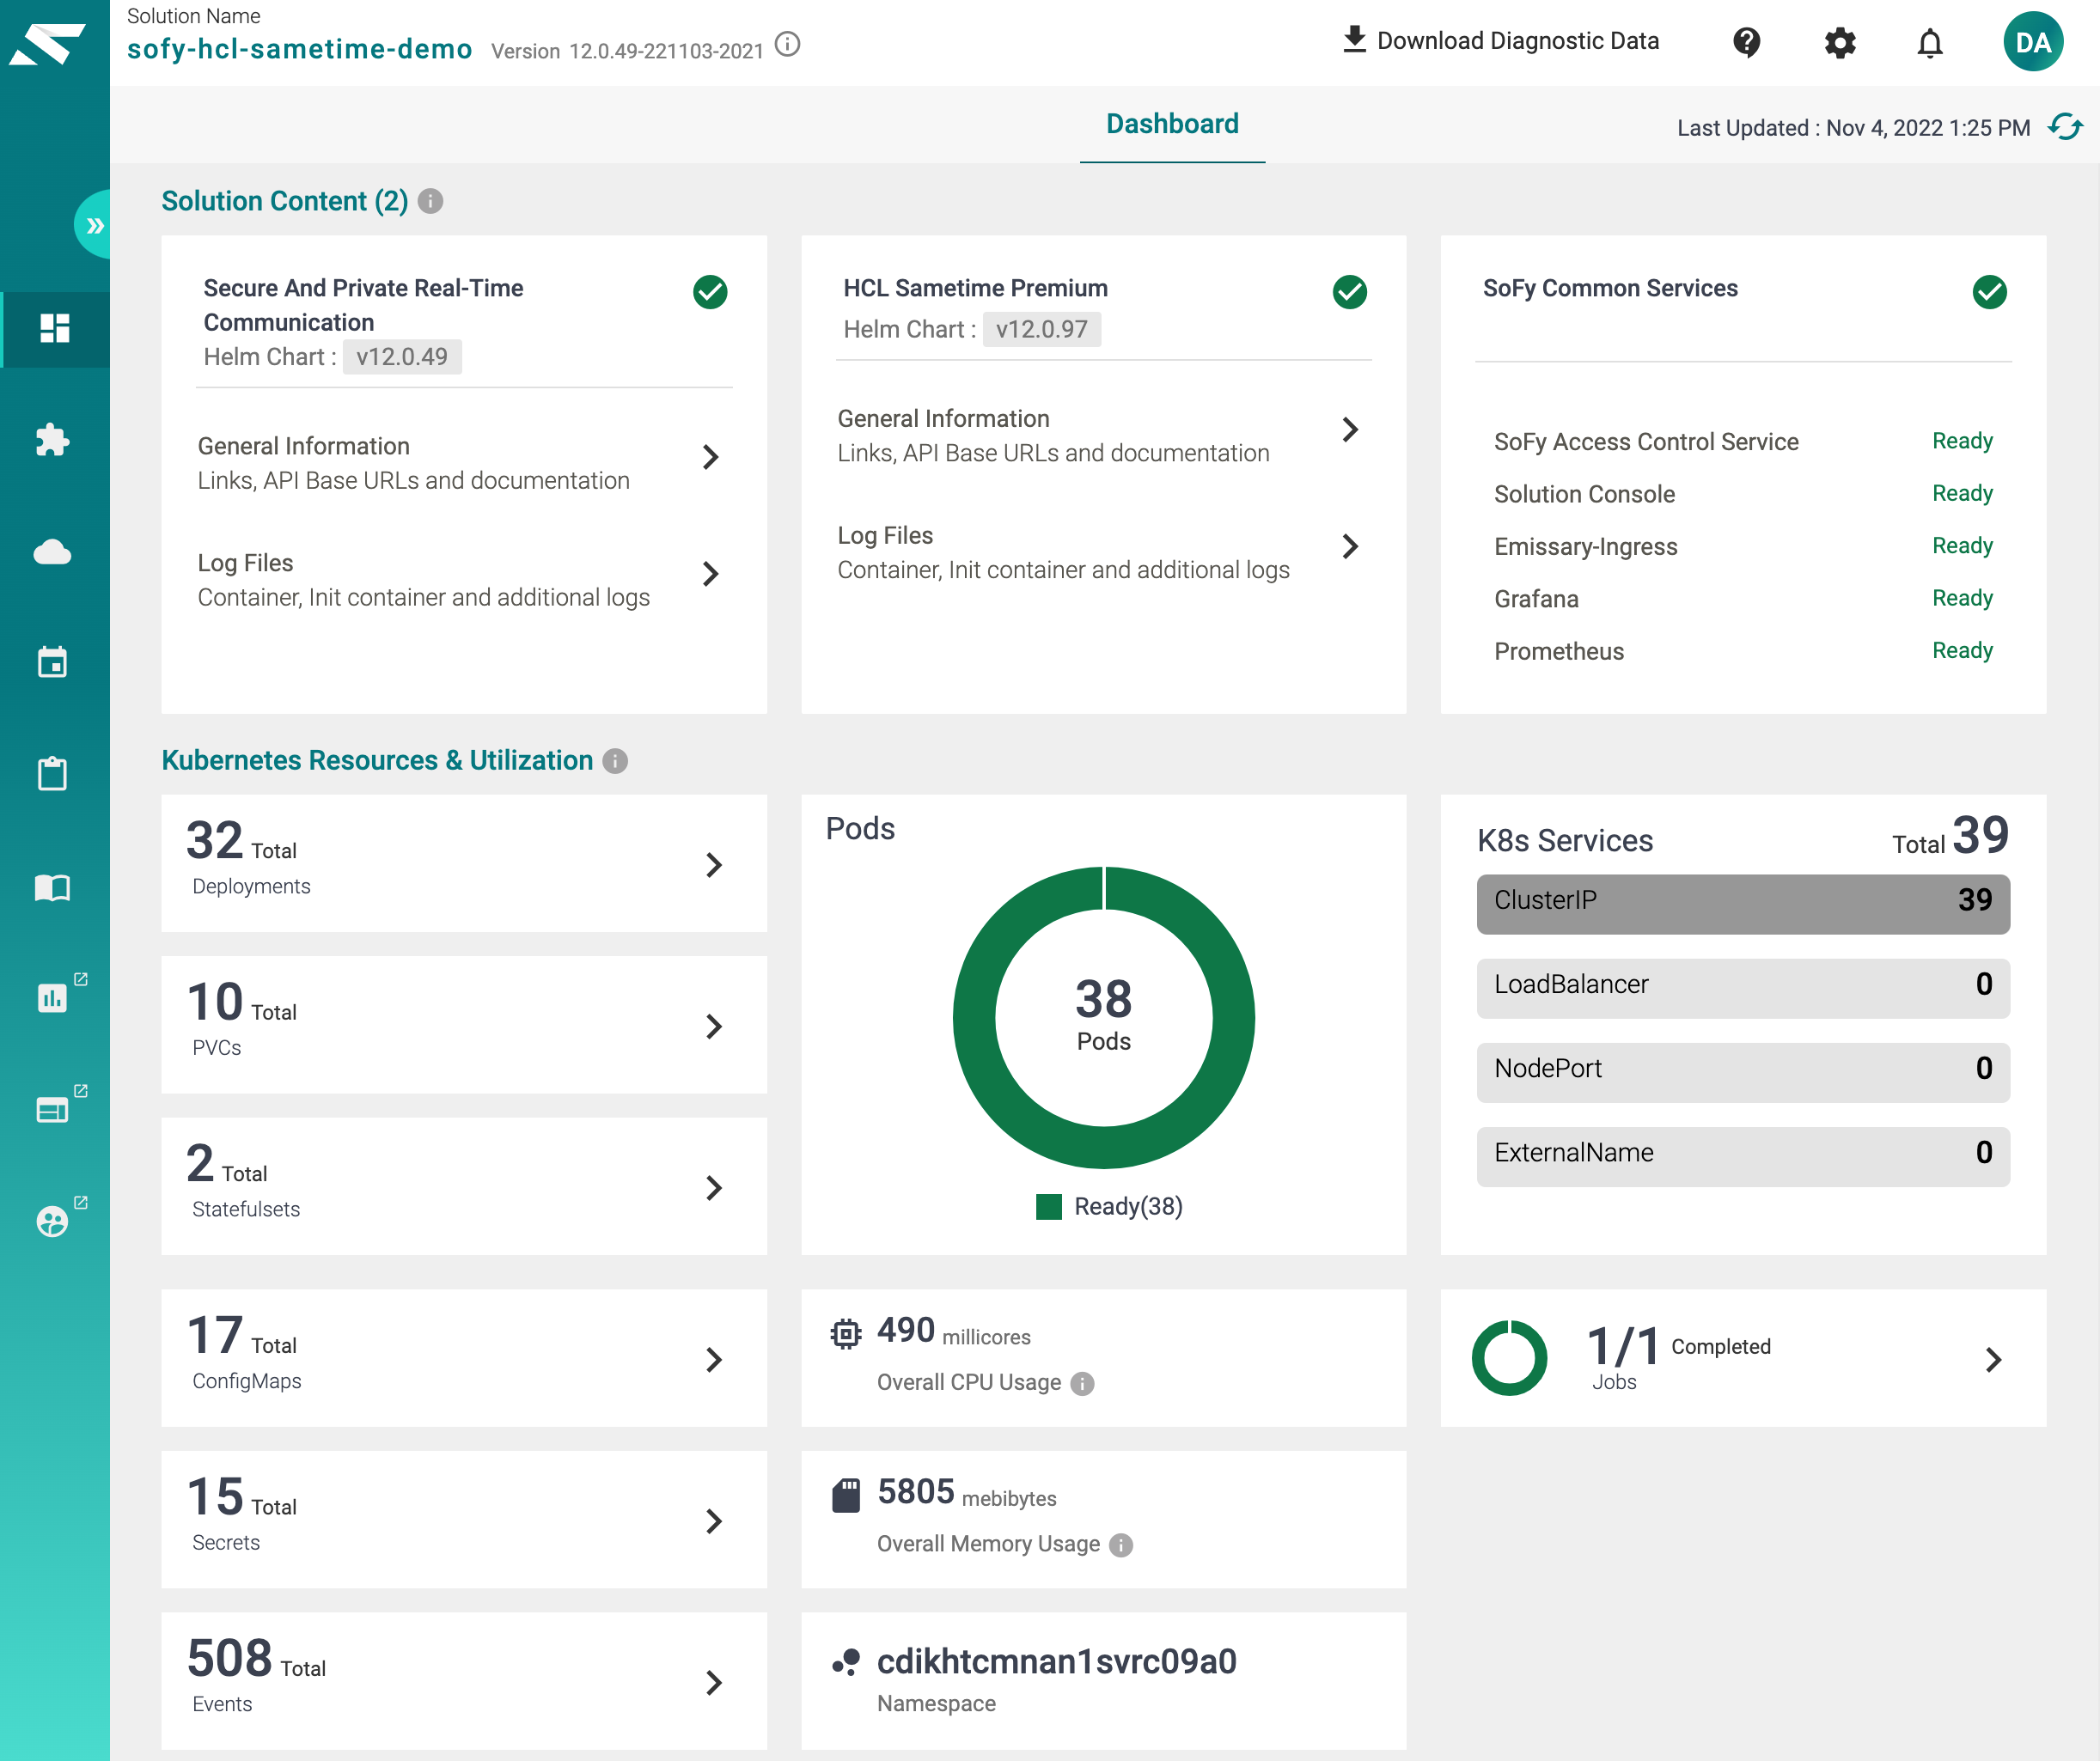This screenshot has height=1761, width=2100.
Task: Open the clipboard icon in sidebar
Action: 53,774
